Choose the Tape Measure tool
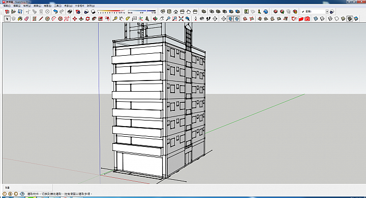The width and height of the screenshot is (366, 198). coord(115,19)
